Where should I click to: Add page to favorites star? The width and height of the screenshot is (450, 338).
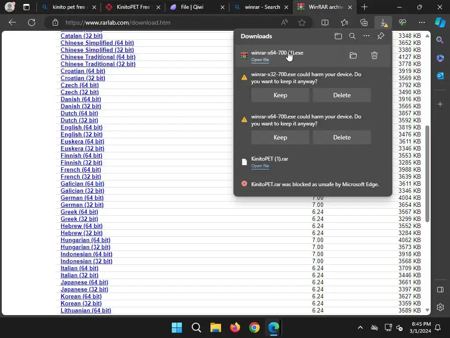(301, 22)
